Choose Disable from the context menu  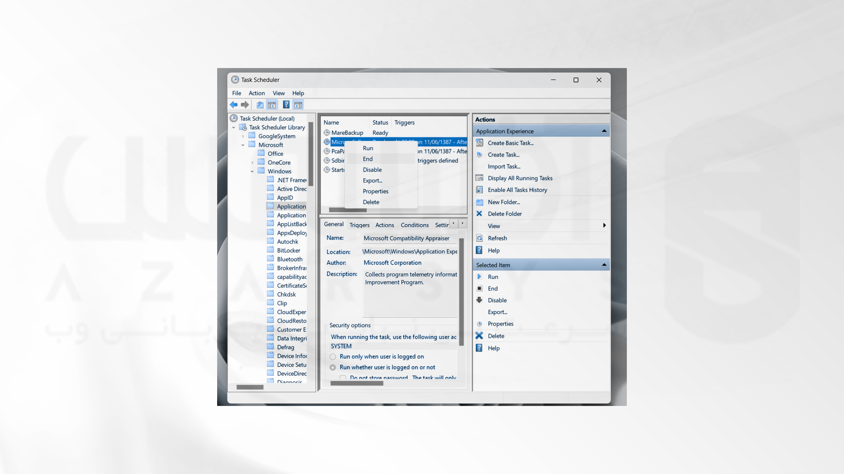[x=381, y=170]
